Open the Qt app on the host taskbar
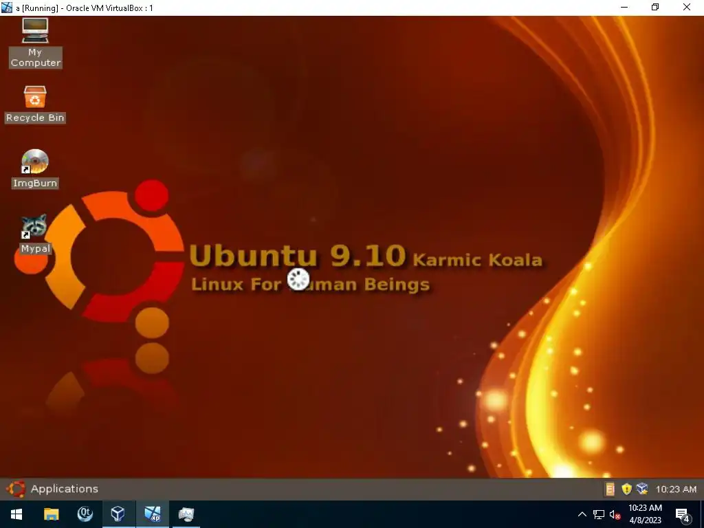704x528 pixels. tap(85, 514)
